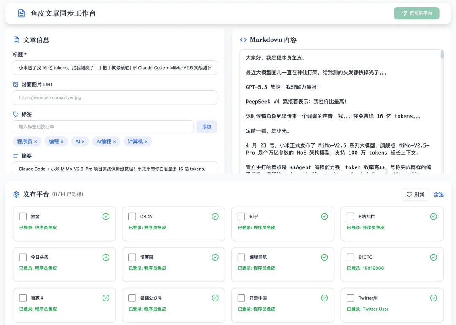Click the 全选 link
Viewport: 456px width, 325px height.
(439, 195)
